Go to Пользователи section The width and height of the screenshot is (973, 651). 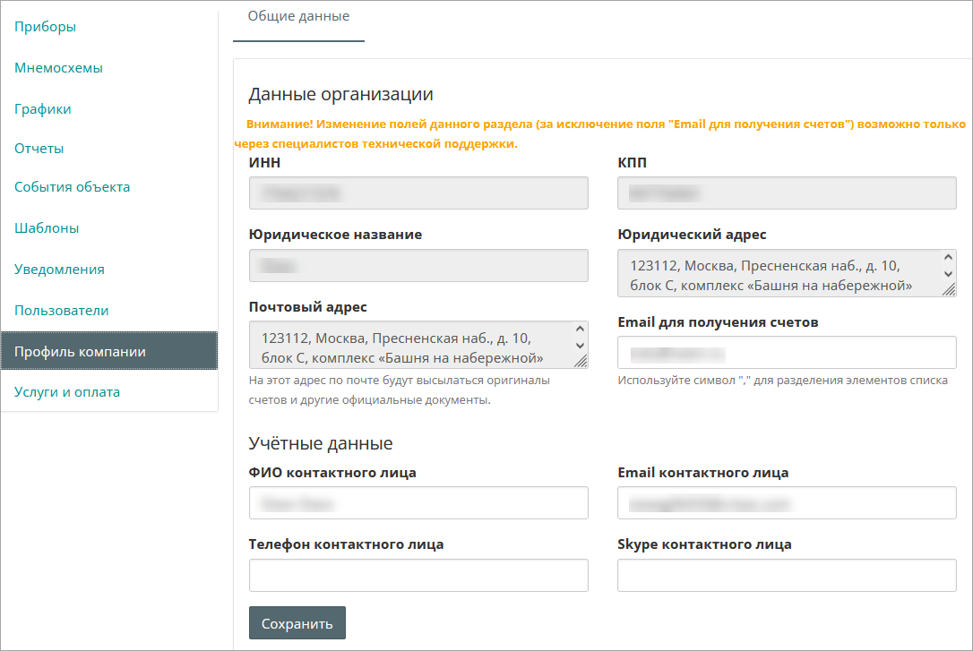coord(61,311)
